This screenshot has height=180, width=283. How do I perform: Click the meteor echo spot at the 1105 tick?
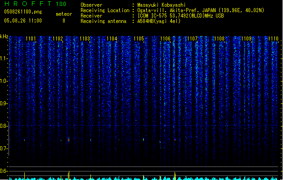[144, 139]
